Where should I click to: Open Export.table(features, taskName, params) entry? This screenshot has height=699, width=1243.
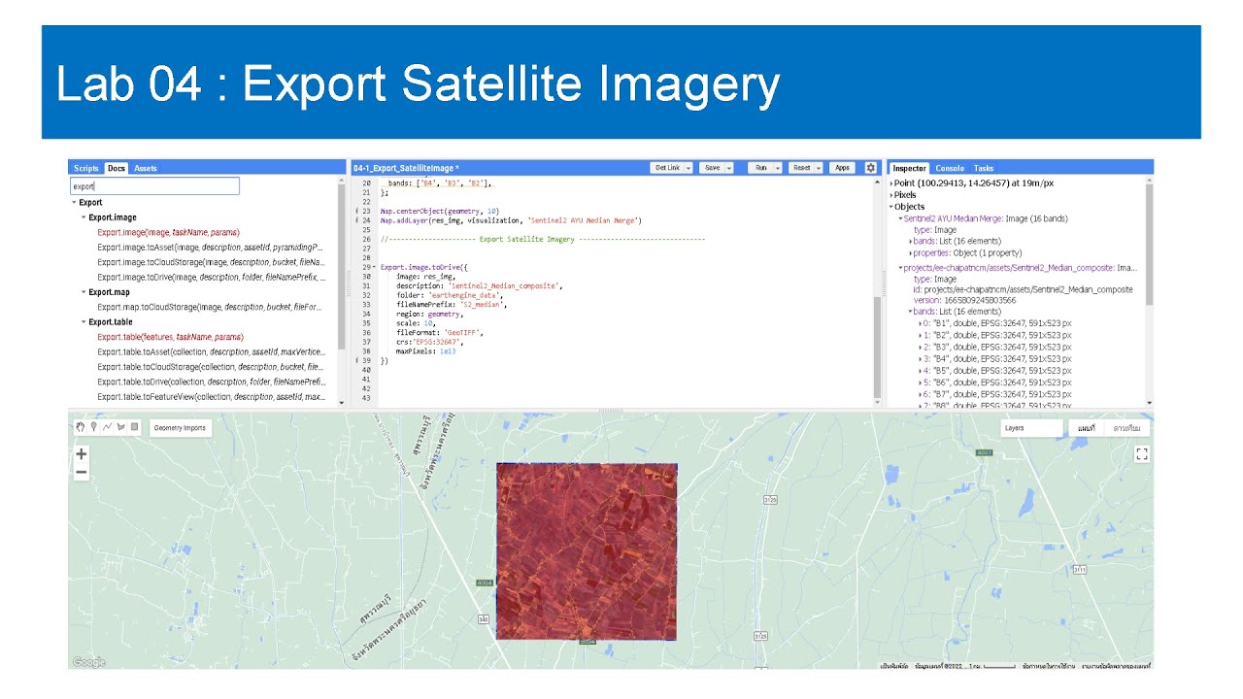(170, 337)
